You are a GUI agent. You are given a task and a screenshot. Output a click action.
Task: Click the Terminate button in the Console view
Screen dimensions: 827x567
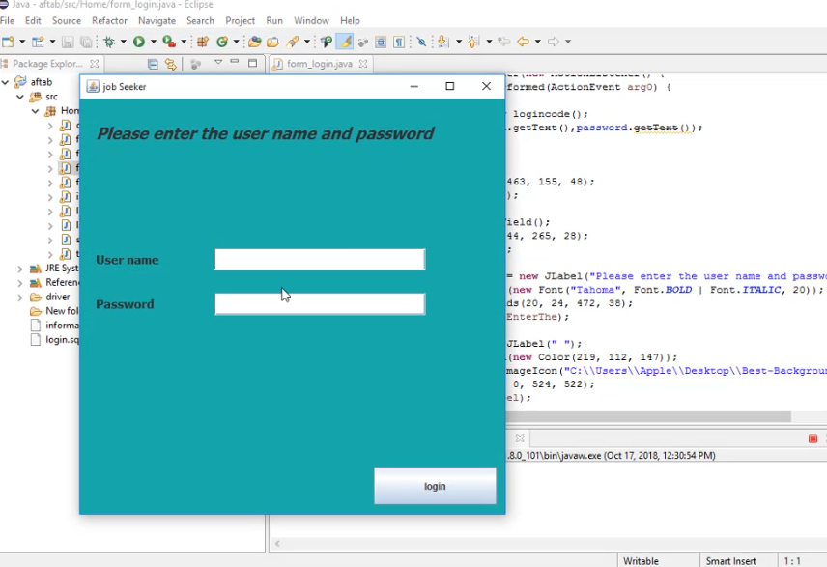point(812,438)
